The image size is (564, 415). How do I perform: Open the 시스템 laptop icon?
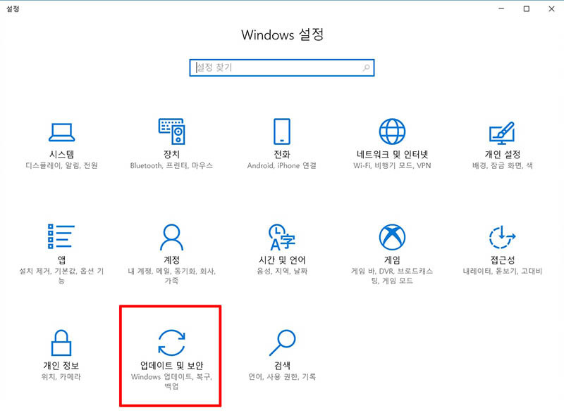click(61, 132)
